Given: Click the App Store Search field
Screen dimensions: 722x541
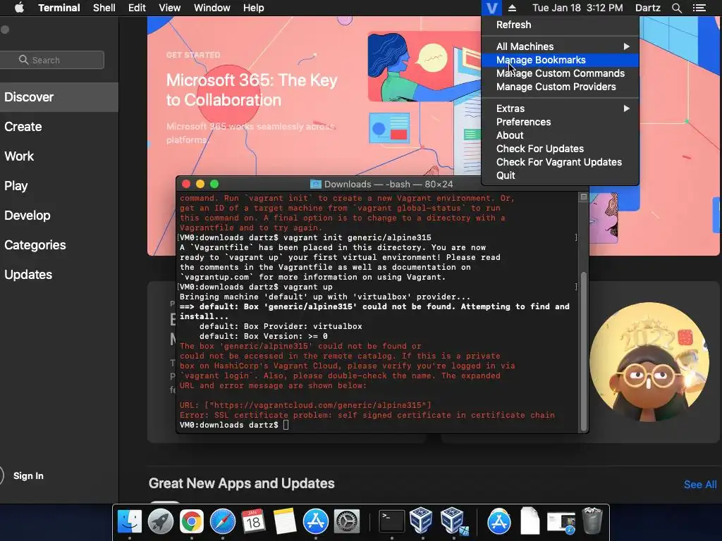Looking at the screenshot, I should 51,60.
